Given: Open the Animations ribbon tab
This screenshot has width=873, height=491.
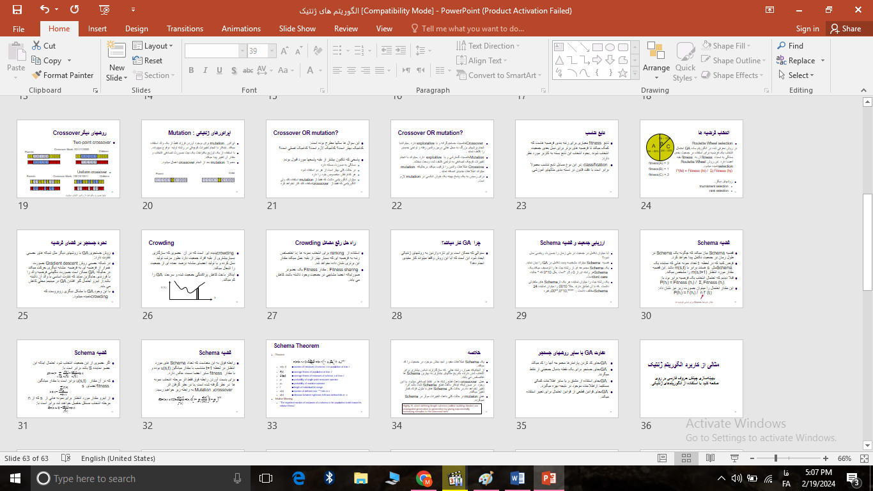Looking at the screenshot, I should click(x=241, y=29).
